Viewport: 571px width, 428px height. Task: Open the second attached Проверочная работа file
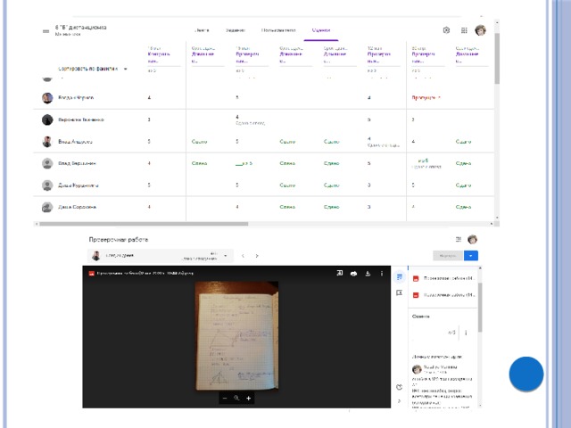click(x=443, y=295)
